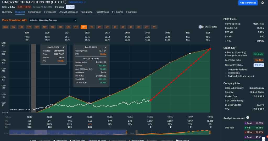Select the 1Y time range
Screen dimensions: 268x141
[154, 27]
